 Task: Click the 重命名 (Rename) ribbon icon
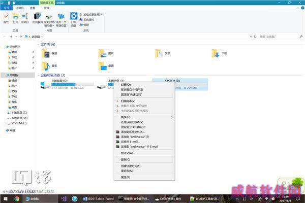(25, 18)
